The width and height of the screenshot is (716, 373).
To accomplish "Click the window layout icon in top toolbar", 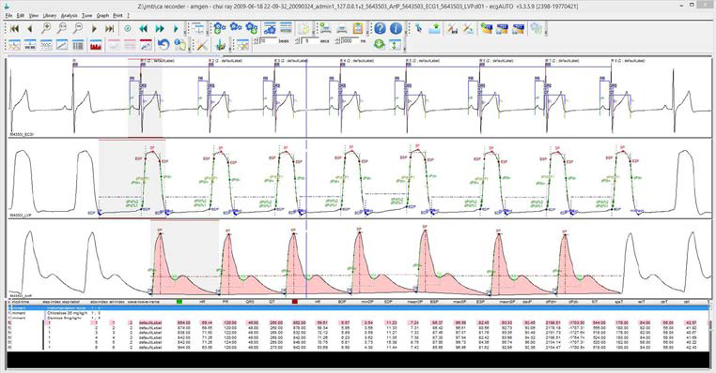I will pyautogui.click(x=198, y=29).
